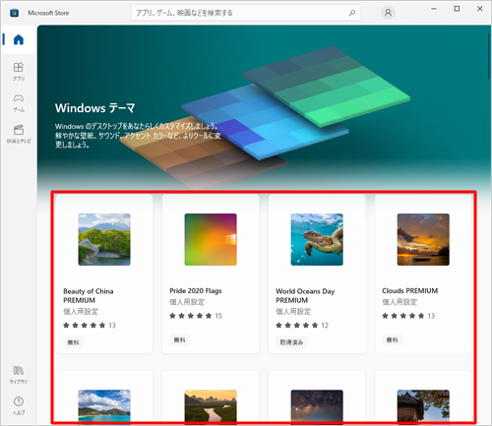Click the free button on Beauty of China
Image resolution: width=492 pixels, height=426 pixels.
tap(73, 342)
